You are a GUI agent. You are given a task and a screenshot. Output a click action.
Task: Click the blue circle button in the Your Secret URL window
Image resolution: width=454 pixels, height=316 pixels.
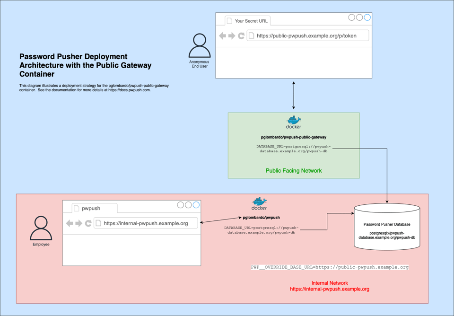(x=367, y=18)
